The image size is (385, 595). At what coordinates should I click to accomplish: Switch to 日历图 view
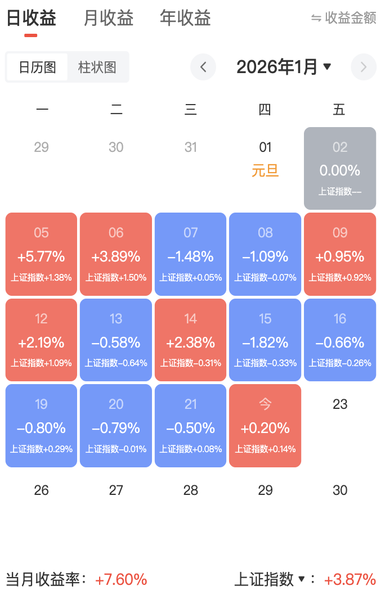(37, 67)
